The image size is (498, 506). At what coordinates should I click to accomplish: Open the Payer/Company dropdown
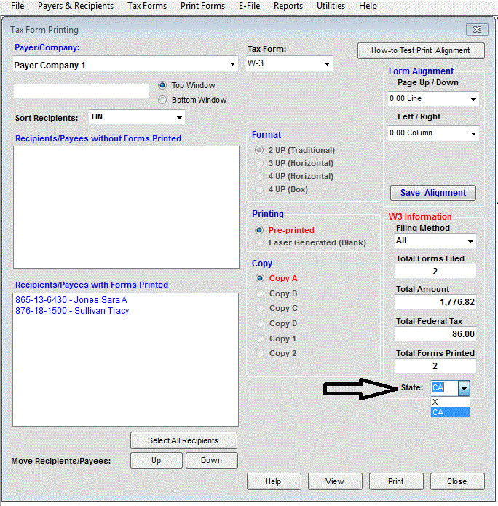232,65
